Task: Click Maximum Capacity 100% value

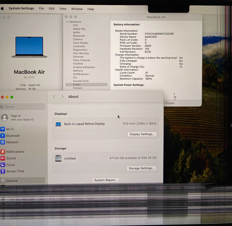Action: tap(149, 79)
